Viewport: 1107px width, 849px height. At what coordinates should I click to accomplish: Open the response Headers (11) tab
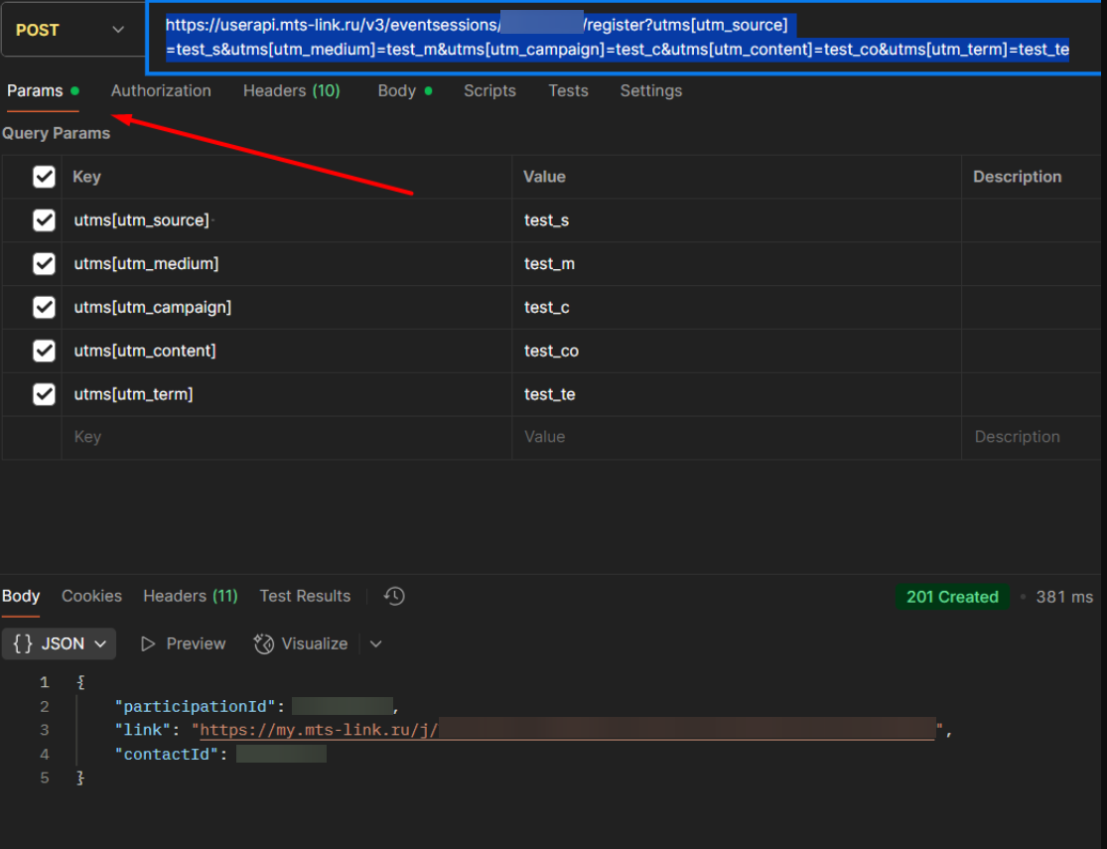pos(191,596)
